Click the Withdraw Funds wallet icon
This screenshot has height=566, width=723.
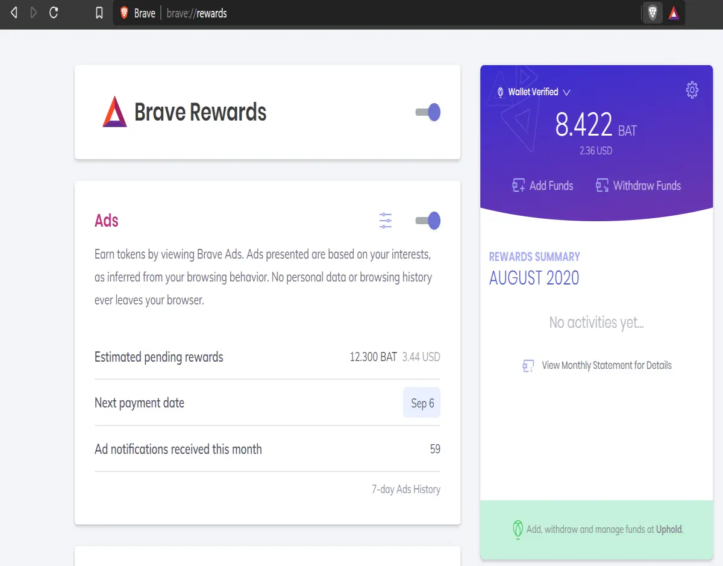pos(602,186)
